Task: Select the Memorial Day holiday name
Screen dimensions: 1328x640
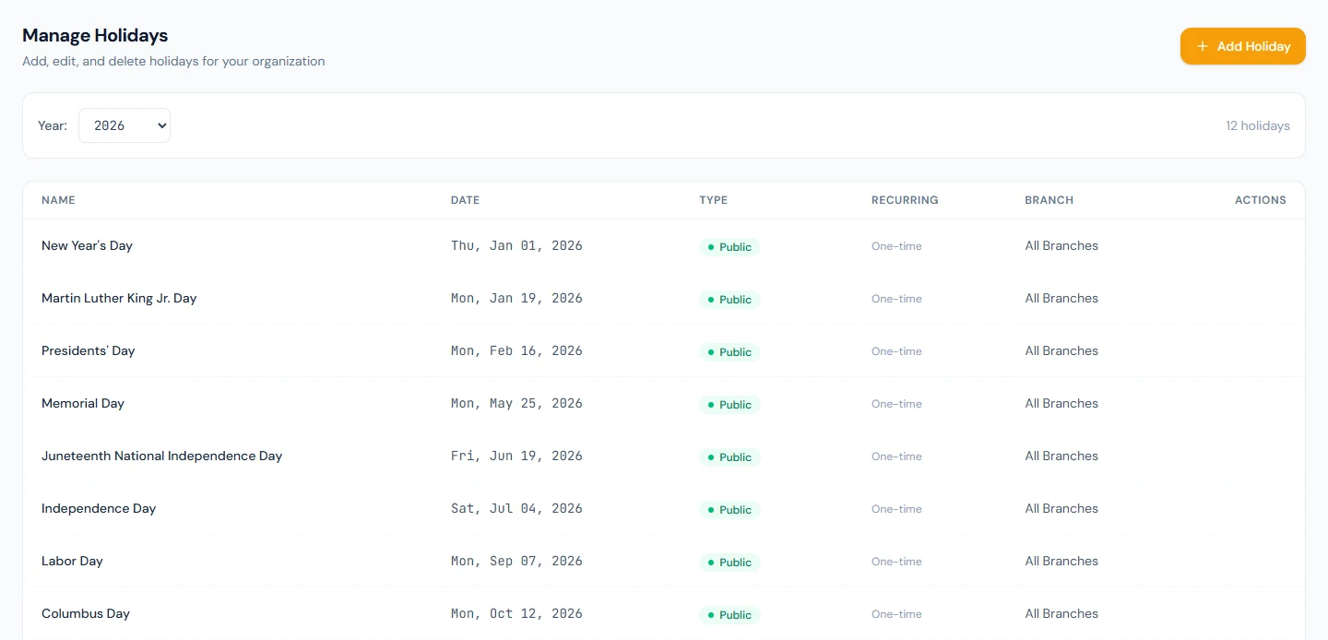Action: click(83, 403)
